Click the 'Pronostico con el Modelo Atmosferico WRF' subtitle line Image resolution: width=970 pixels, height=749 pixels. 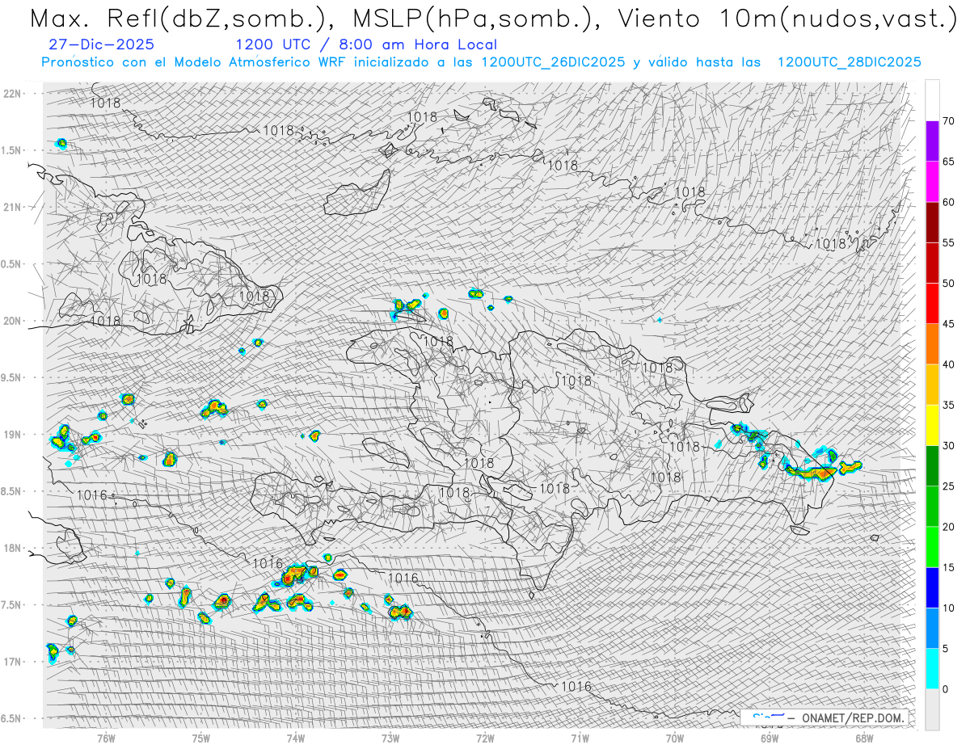point(482,62)
